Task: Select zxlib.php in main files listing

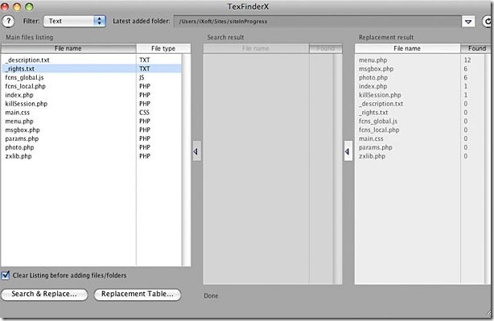Action: tap(92, 156)
